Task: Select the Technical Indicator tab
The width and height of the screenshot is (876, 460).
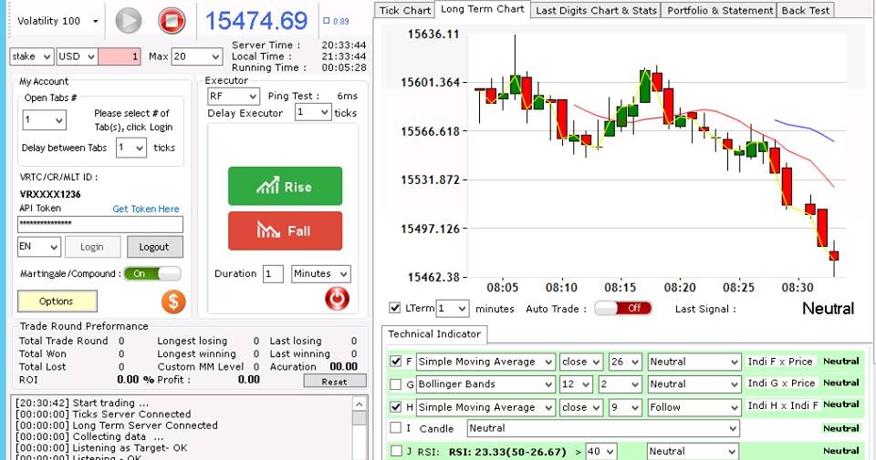Action: click(434, 334)
